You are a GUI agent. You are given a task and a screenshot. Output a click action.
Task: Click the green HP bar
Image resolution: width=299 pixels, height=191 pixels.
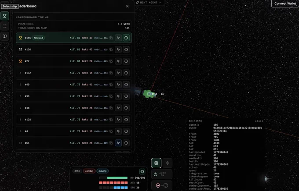tap(113, 178)
